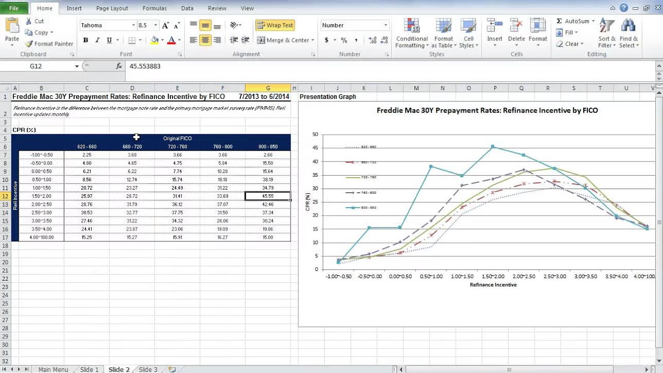Switch to Slide 3 sheet
Screen dimensions: 663x373
(x=148, y=369)
